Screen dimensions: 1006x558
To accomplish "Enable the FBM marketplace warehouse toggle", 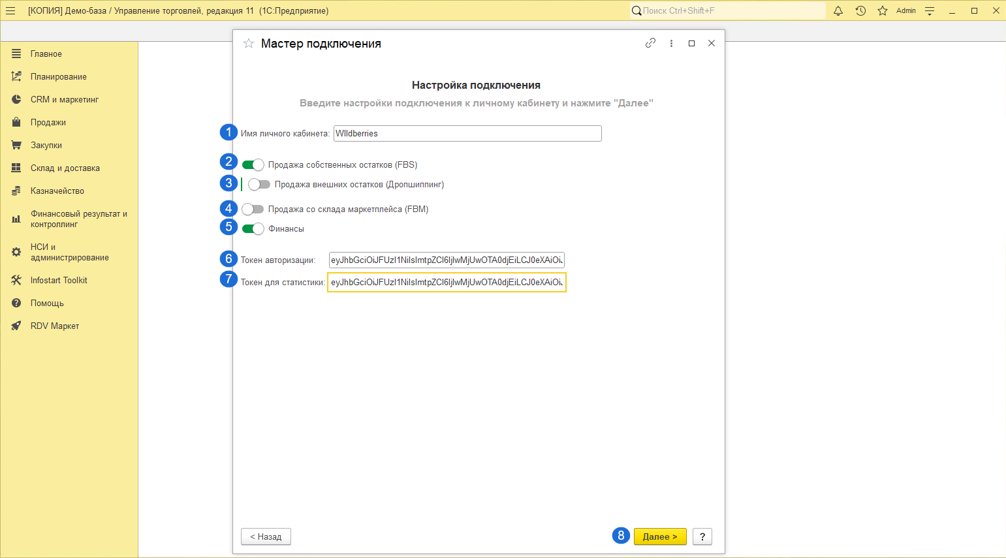I will [x=253, y=209].
